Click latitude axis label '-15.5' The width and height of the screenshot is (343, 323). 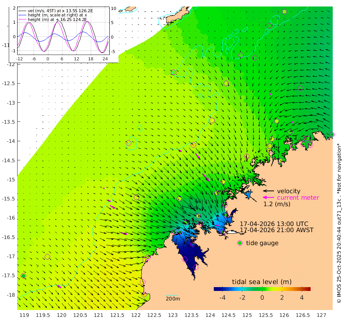[x=8, y=199]
